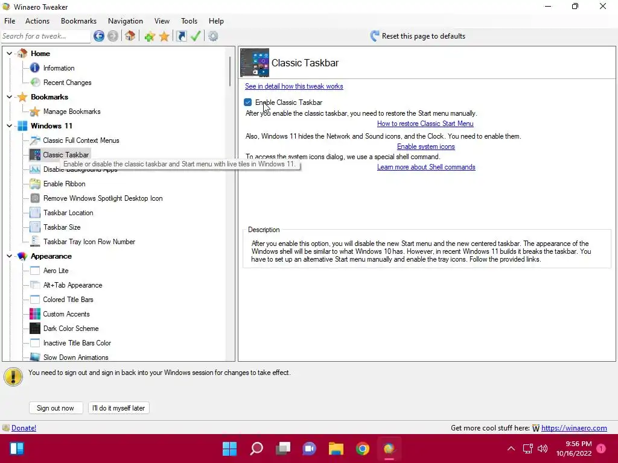
Task: Uncheck Enable Classic Taskbar checkbox
Action: tap(247, 102)
